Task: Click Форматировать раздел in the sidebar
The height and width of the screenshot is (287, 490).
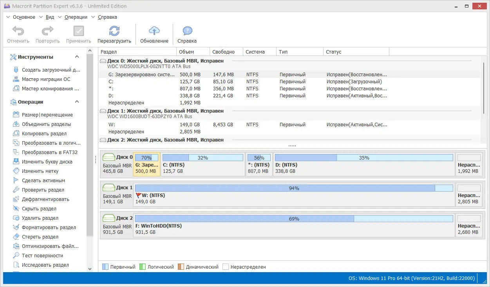Action: 49,228
